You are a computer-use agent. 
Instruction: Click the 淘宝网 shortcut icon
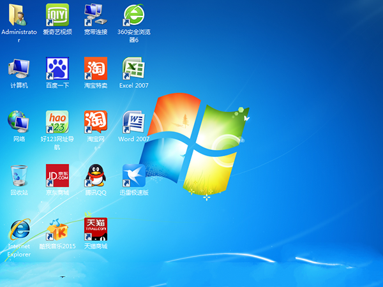click(96, 122)
